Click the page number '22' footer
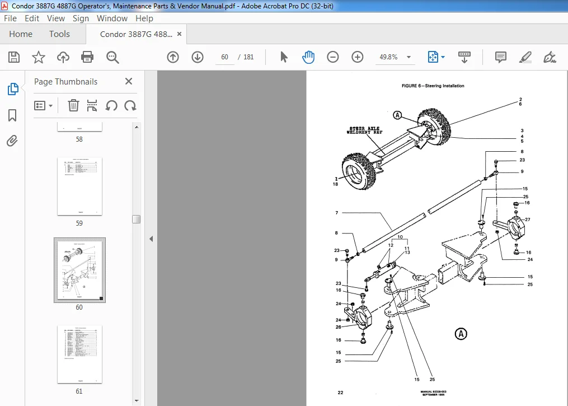The width and height of the screenshot is (568, 406). (x=340, y=392)
